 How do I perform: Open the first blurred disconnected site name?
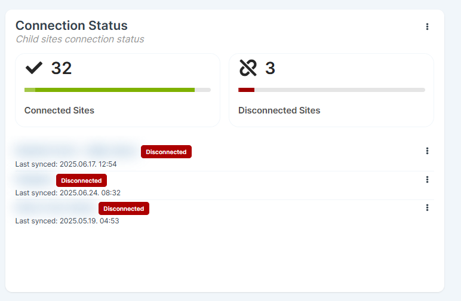76,150
